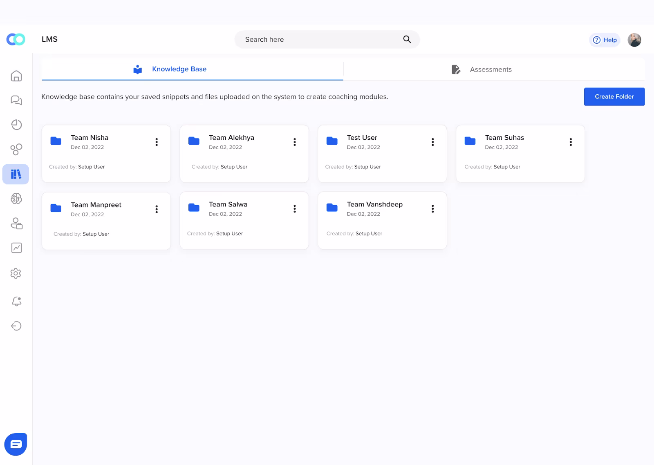This screenshot has width=654, height=465.
Task: Open Team Salwa three-dot options menu
Action: pos(295,209)
